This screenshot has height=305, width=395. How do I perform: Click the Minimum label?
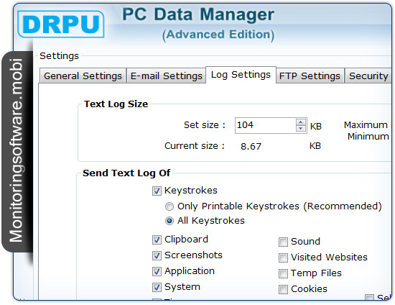point(368,137)
